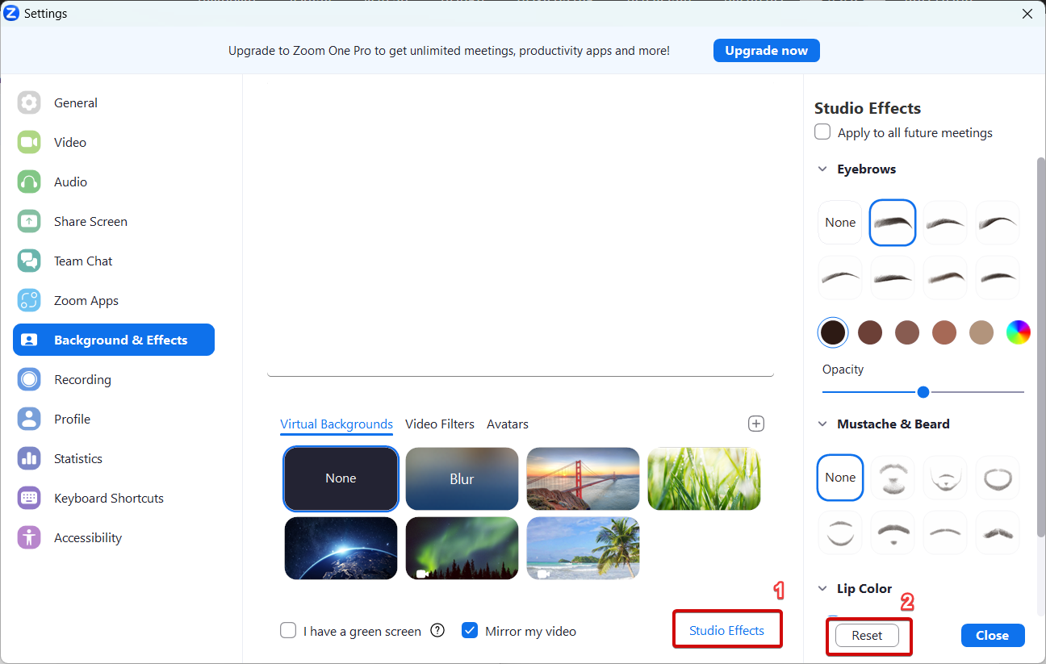Enable I have a green screen

pyautogui.click(x=288, y=631)
